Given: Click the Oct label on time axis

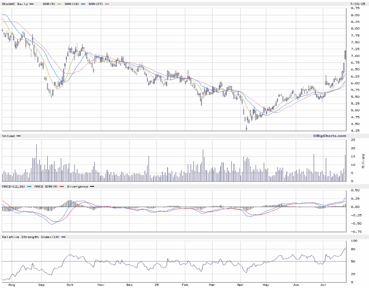Looking at the screenshot, I should [x=70, y=284].
